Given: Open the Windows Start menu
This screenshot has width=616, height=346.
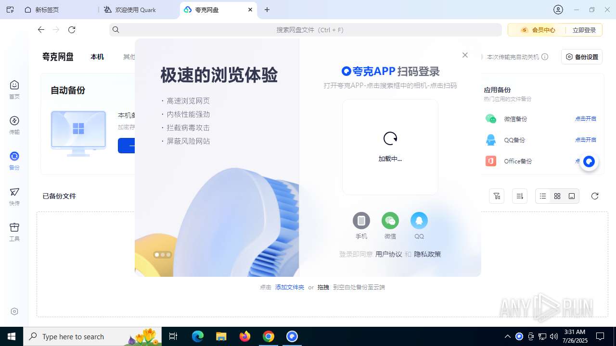Looking at the screenshot, I should (12, 336).
